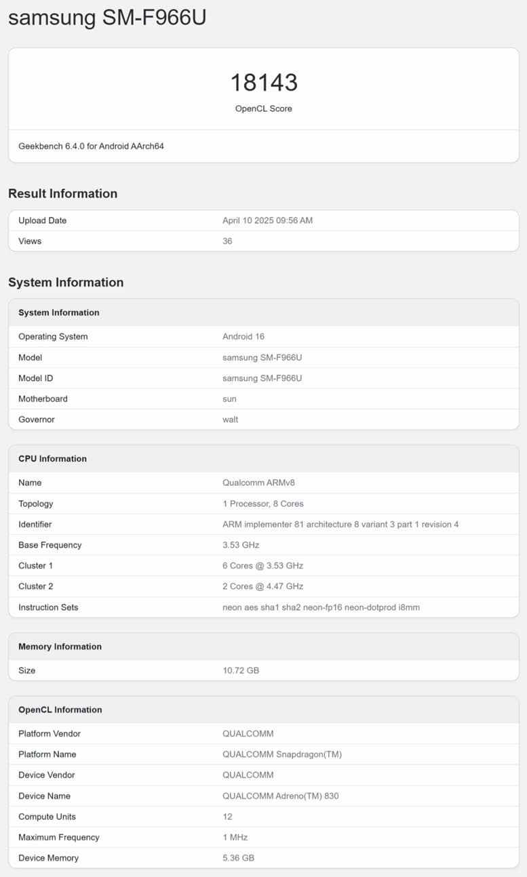Click the OpenCL score 18143

coord(264,82)
